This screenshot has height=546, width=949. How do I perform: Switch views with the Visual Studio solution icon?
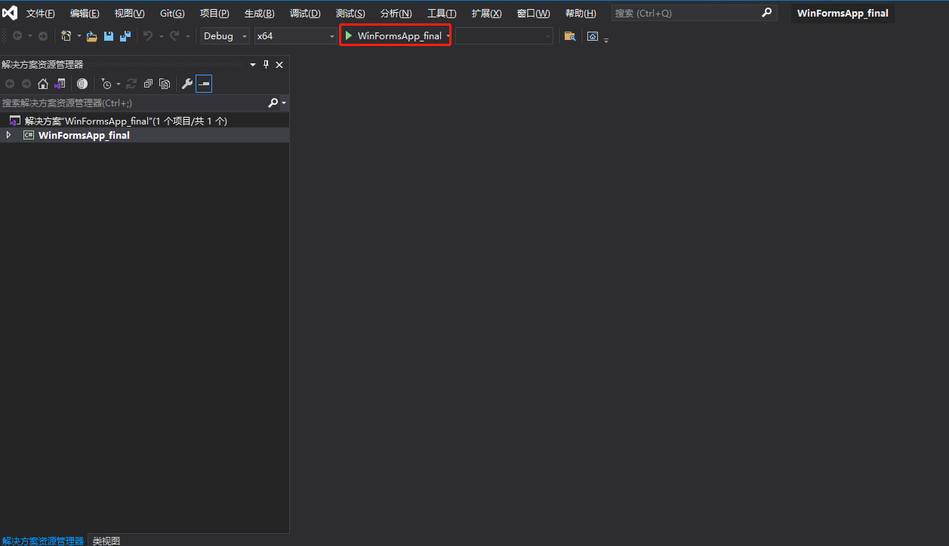pos(60,84)
